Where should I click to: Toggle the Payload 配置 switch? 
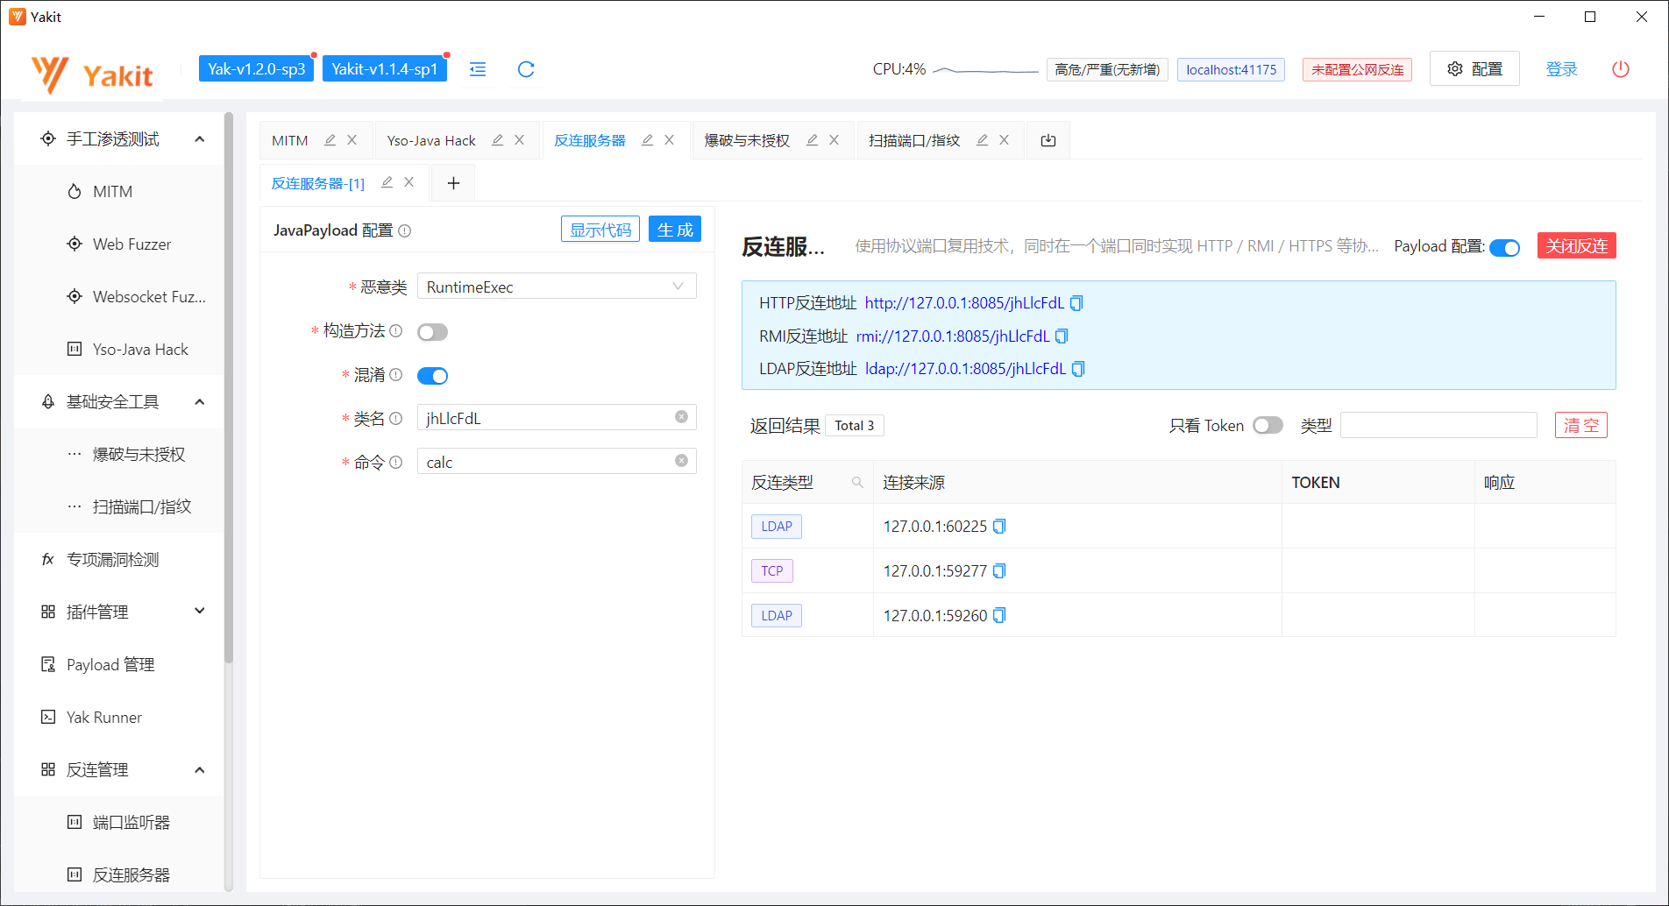tap(1505, 248)
